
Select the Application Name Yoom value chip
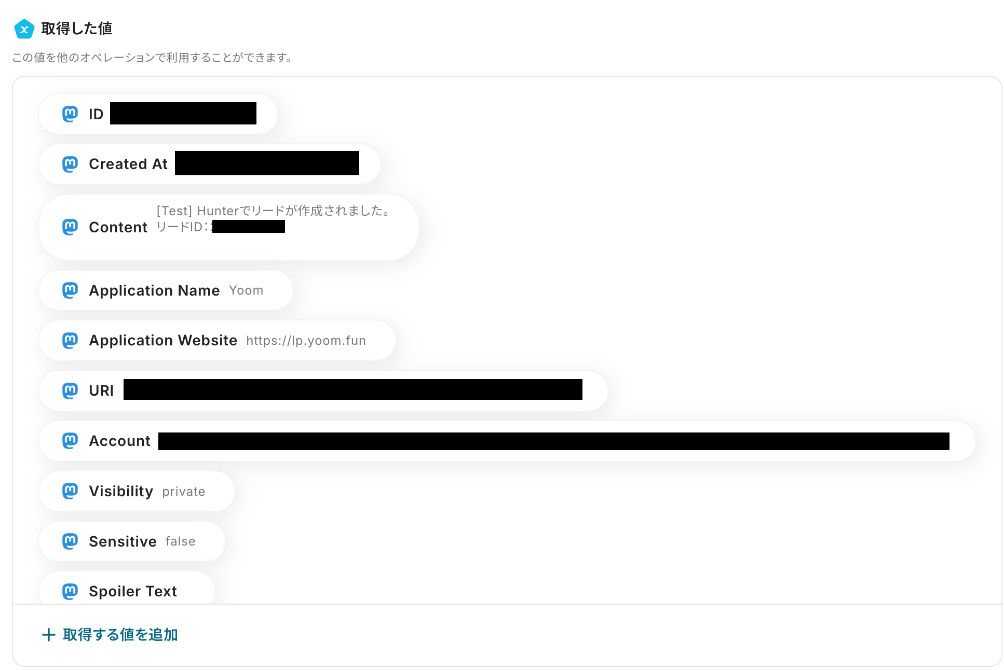pos(166,290)
